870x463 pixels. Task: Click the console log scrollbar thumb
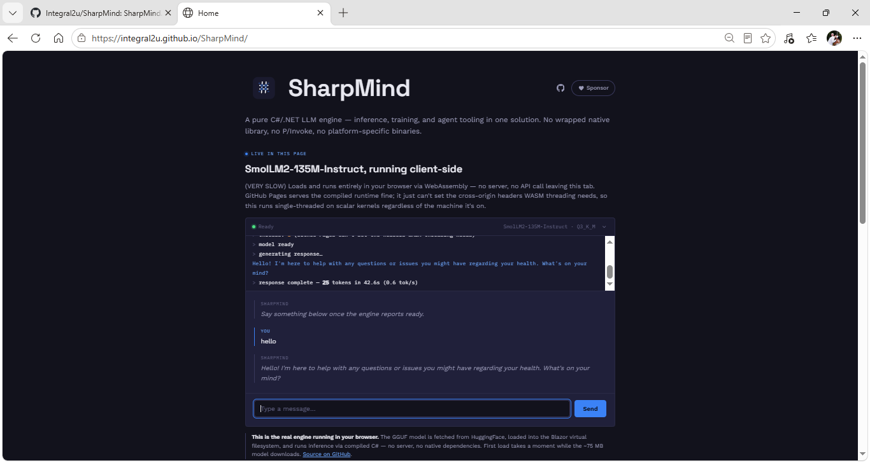point(610,272)
